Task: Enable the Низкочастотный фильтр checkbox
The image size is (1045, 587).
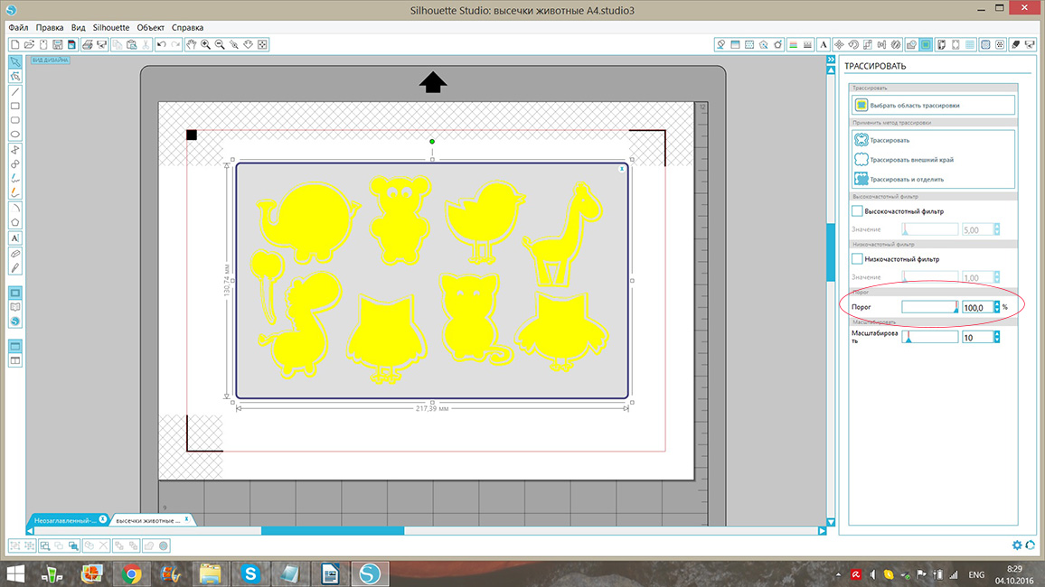Action: pyautogui.click(x=858, y=259)
